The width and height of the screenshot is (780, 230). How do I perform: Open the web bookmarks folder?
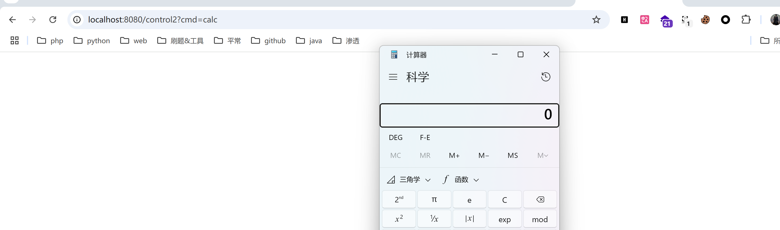tap(134, 41)
